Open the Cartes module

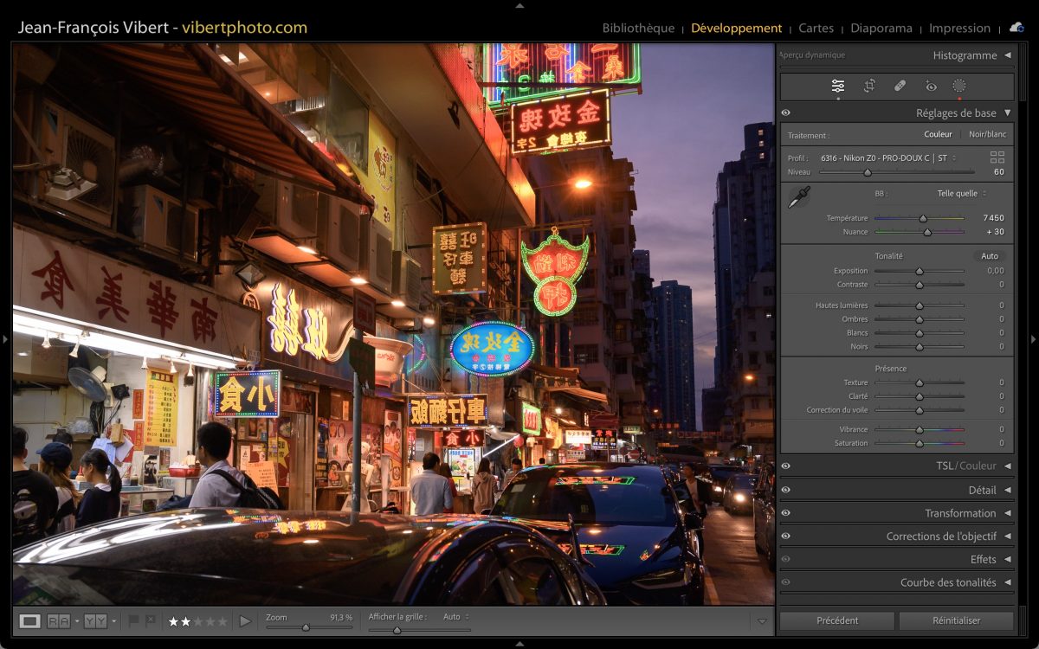(816, 28)
